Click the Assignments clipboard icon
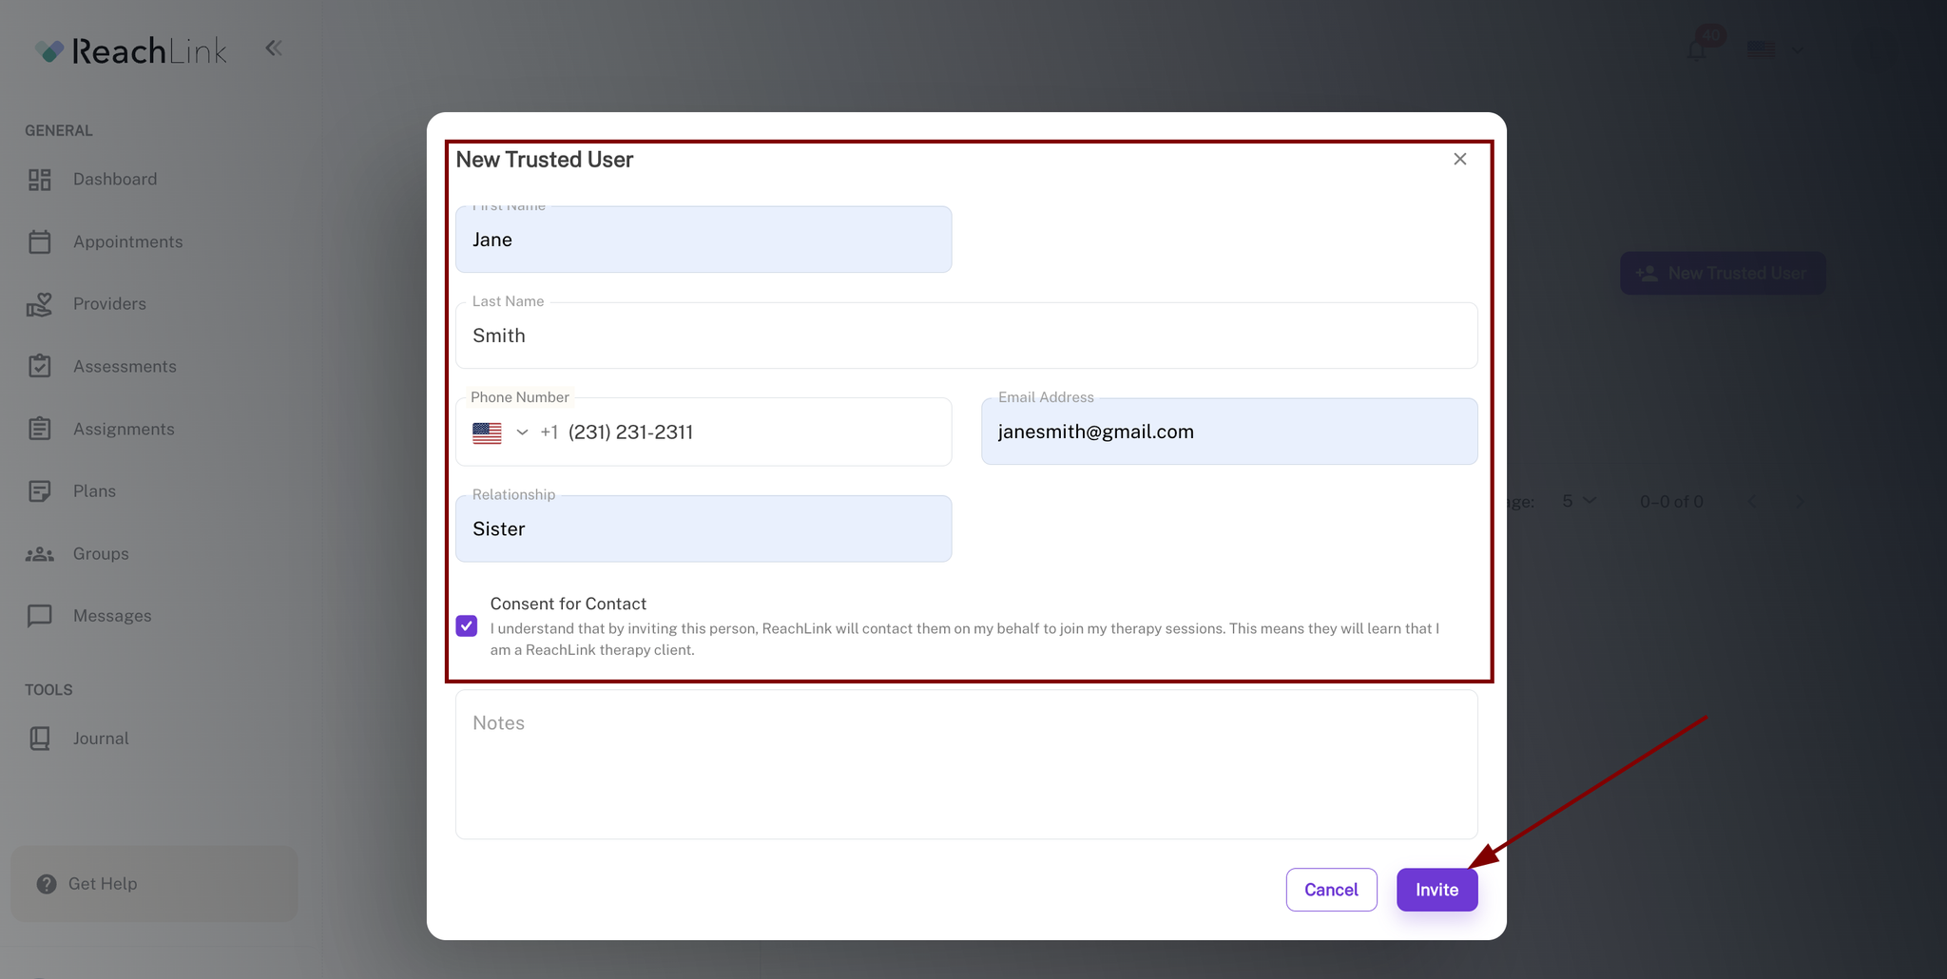The width and height of the screenshot is (1947, 979). [x=40, y=429]
